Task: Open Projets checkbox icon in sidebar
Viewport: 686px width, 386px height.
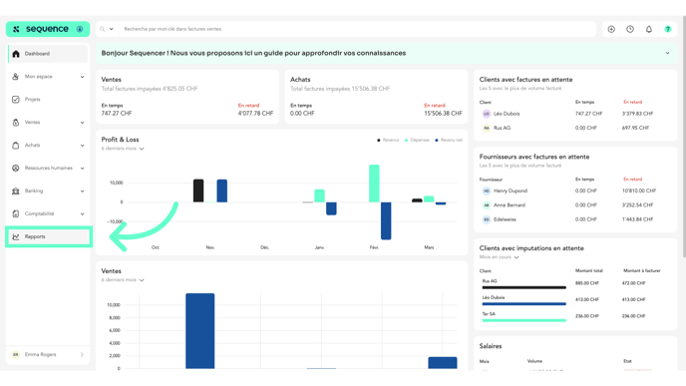Action: (x=16, y=100)
